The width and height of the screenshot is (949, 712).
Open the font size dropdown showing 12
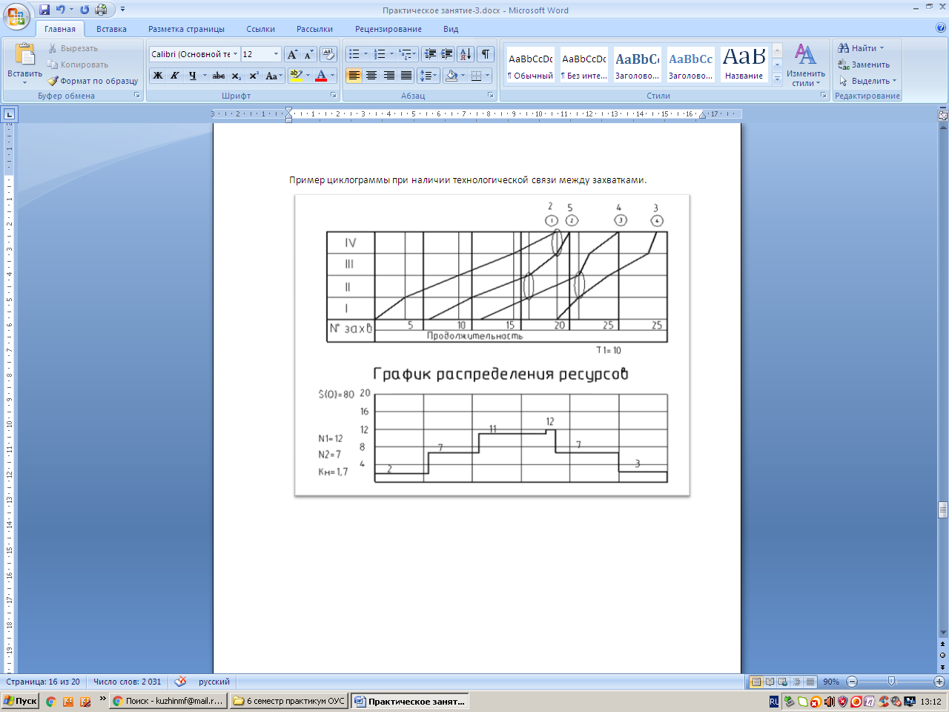(277, 54)
